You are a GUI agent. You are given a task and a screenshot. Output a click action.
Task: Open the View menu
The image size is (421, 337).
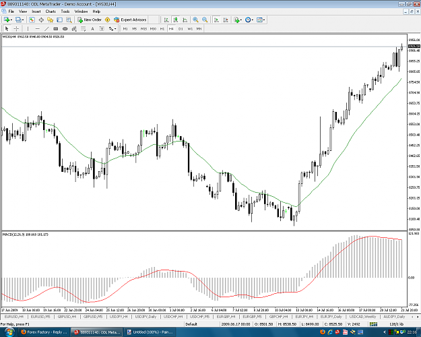pos(23,11)
